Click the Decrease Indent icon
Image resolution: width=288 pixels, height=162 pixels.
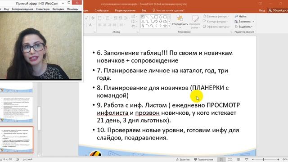[115, 18]
